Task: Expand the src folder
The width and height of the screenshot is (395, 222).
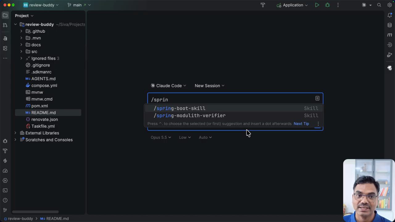Action: pos(21,51)
